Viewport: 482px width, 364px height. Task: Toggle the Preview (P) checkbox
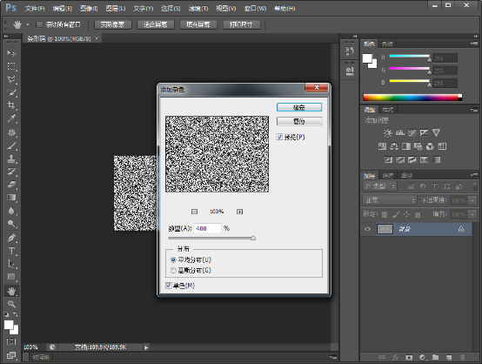tap(279, 137)
